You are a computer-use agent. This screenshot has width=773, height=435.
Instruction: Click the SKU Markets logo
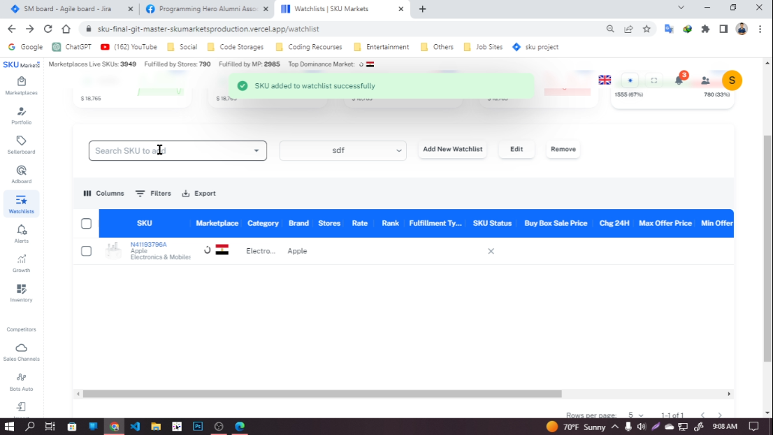click(x=21, y=64)
